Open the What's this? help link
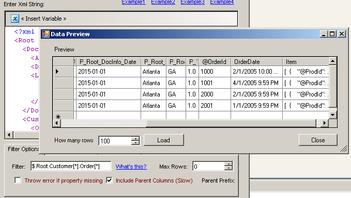The width and height of the screenshot is (351, 198). (131, 167)
